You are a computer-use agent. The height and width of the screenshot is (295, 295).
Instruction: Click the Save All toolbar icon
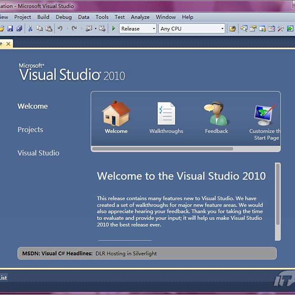click(x=19, y=28)
